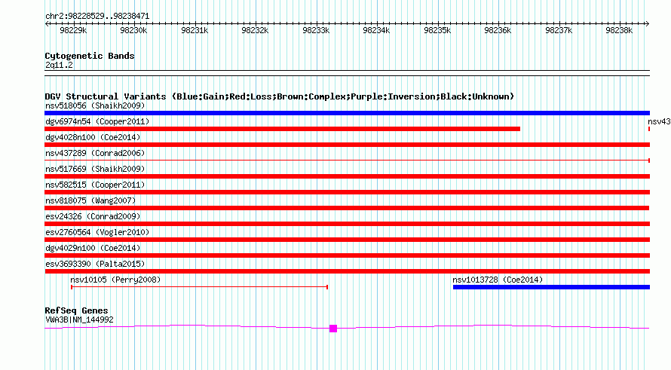Viewport: 671px width, 370px height.
Task: Click the esv3693390 (Palta2015) label
Action: [95, 264]
